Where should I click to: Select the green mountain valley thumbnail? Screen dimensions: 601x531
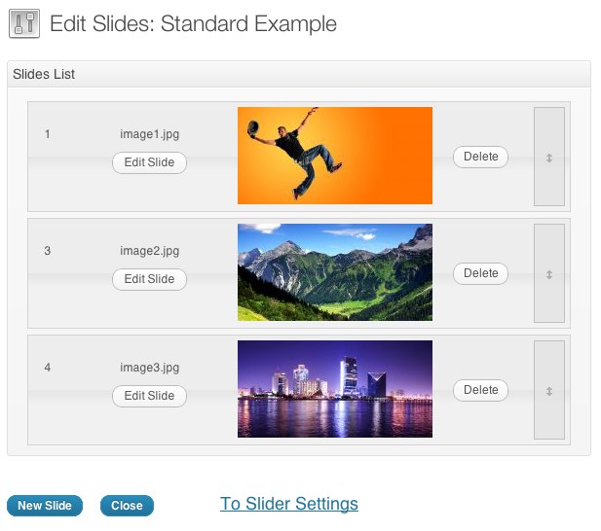coord(335,272)
